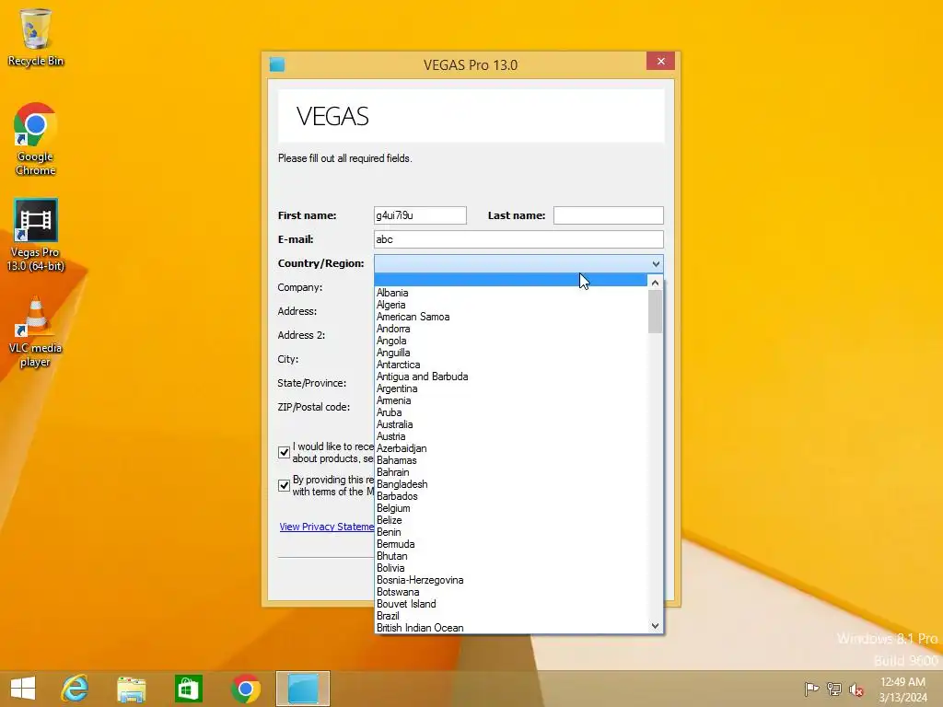Open the Windows Store taskbar icon
Image resolution: width=943 pixels, height=707 pixels.
pyautogui.click(x=188, y=689)
